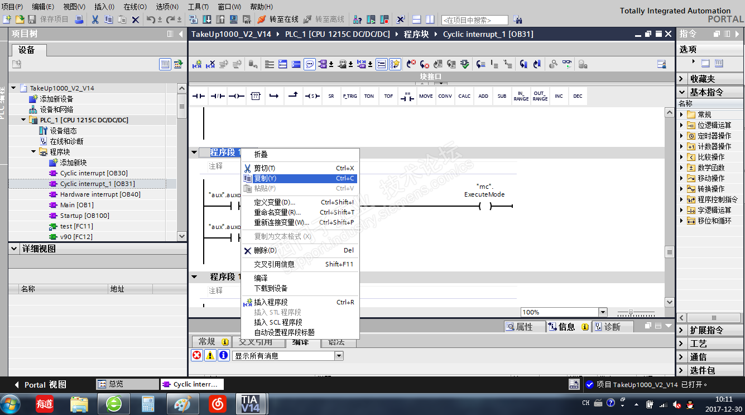Insert the CALC instruction from favorites bar

(464, 96)
